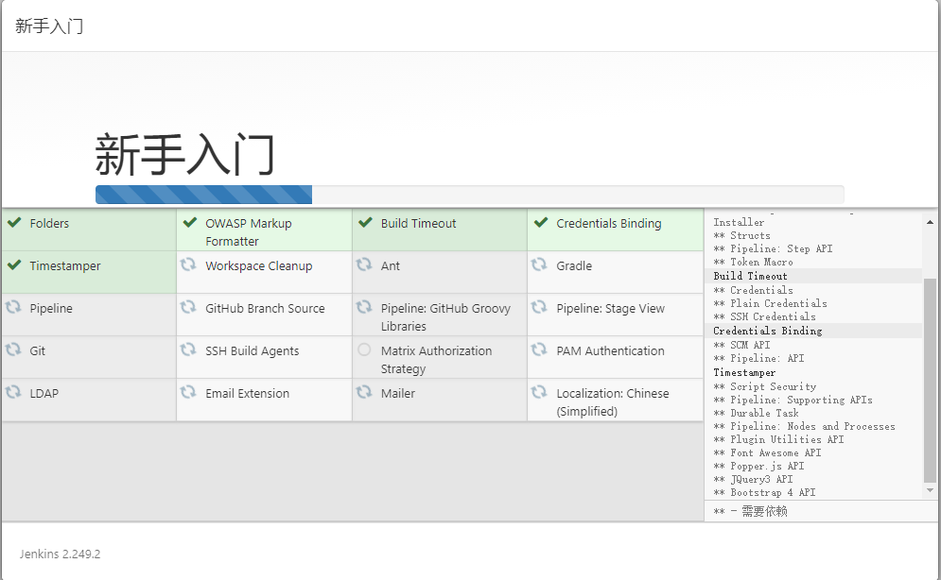Click the sync icon next to Mailer
This screenshot has height=580, width=941.
[365, 393]
